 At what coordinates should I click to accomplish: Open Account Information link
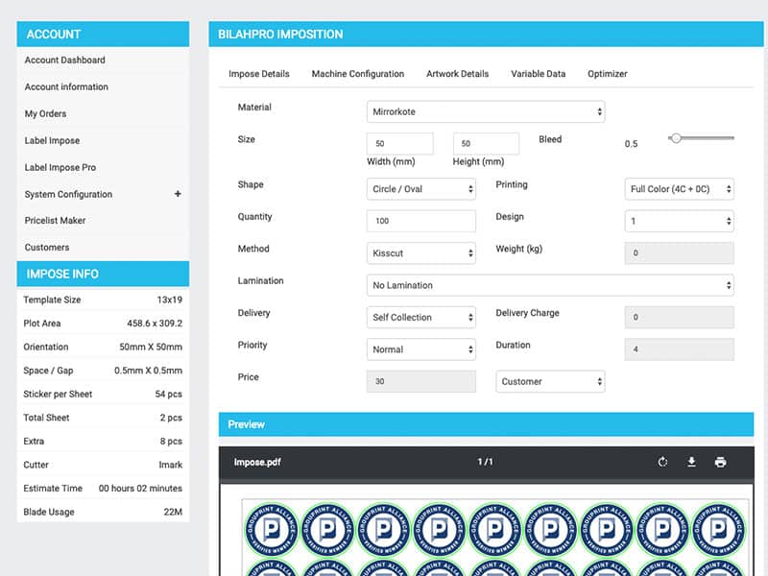tap(66, 87)
